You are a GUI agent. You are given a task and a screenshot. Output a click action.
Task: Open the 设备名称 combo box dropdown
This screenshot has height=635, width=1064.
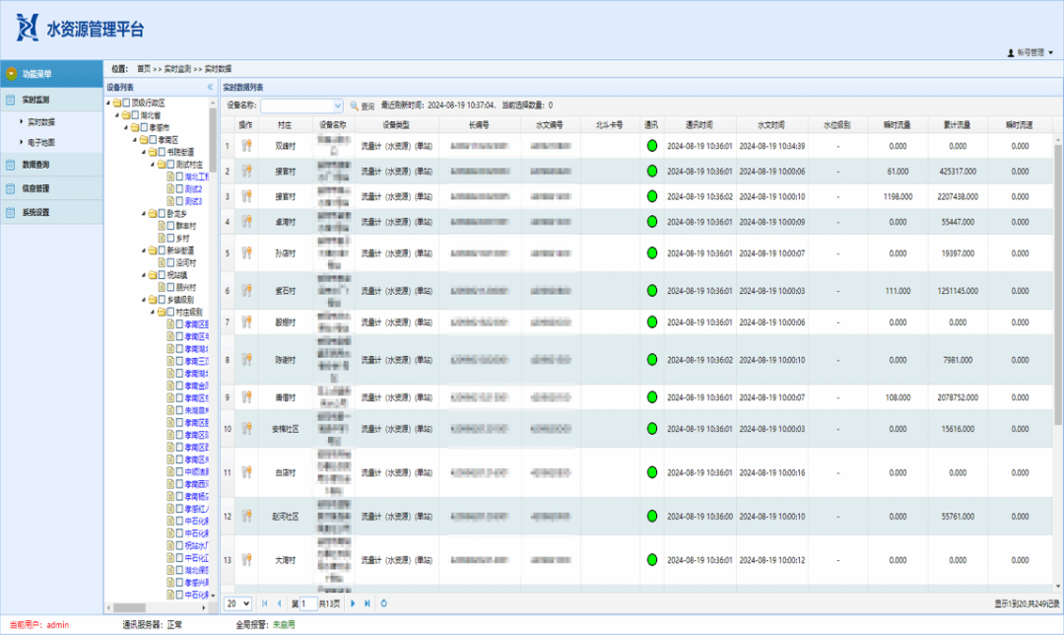[338, 106]
